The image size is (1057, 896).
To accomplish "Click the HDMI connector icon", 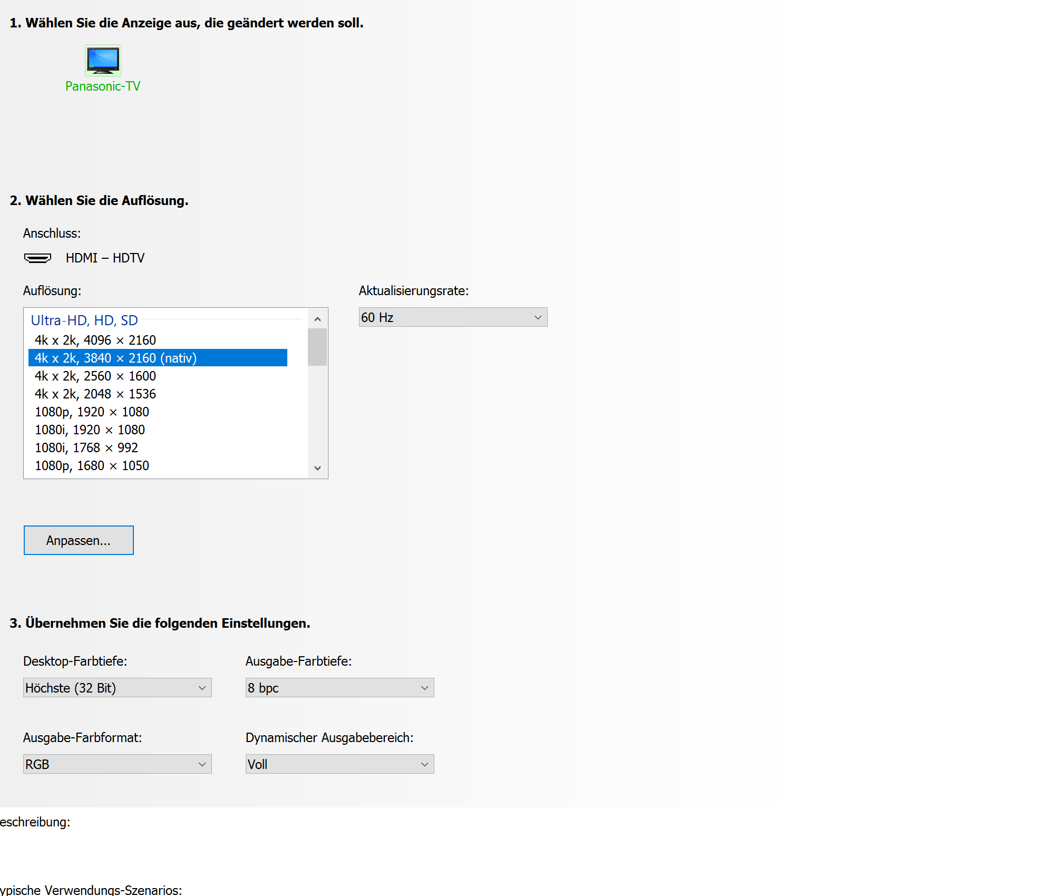I will pos(37,258).
